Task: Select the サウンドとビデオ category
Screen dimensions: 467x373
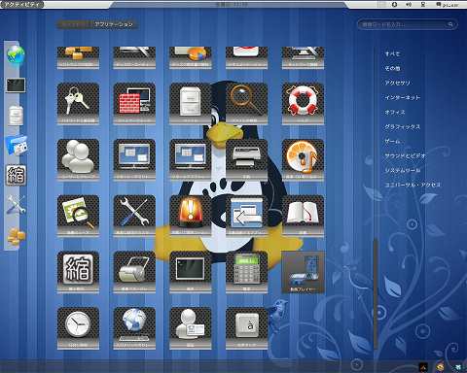Action: (x=405, y=155)
